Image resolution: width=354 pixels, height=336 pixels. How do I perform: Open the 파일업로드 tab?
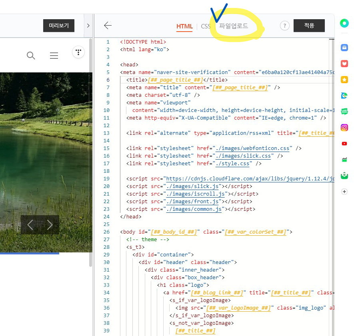234,26
